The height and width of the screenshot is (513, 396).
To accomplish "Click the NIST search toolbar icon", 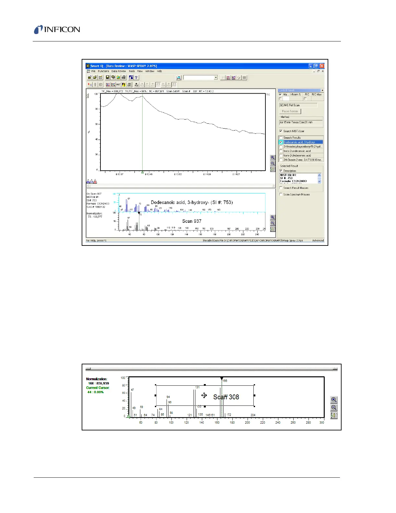I will [118, 85].
